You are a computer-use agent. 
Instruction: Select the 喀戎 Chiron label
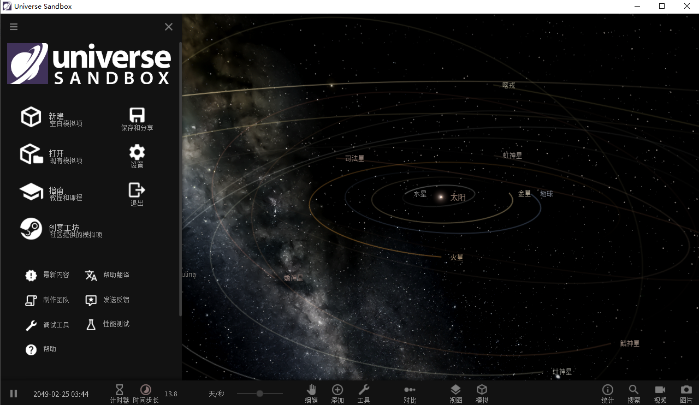pyautogui.click(x=509, y=86)
